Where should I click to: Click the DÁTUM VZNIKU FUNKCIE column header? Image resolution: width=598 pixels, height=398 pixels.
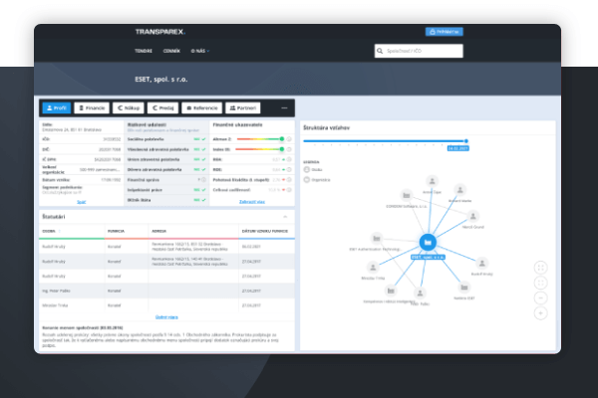[265, 231]
